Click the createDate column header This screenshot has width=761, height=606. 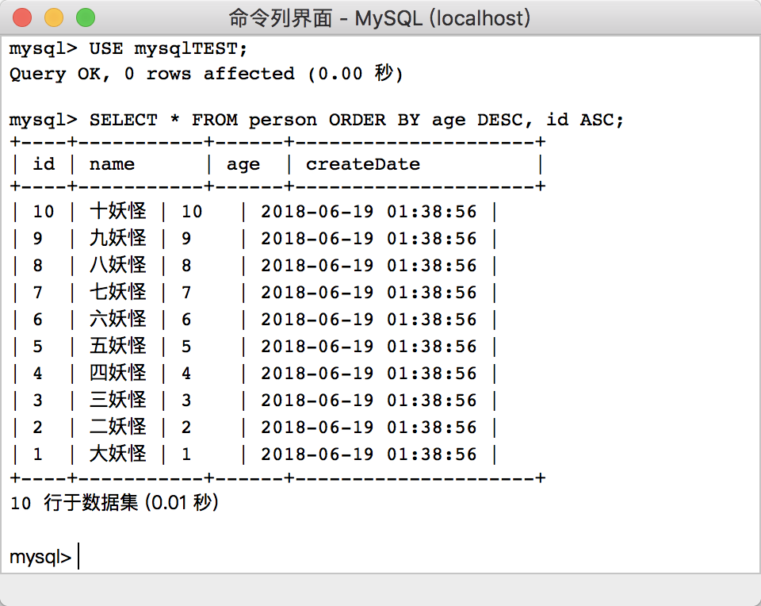363,165
